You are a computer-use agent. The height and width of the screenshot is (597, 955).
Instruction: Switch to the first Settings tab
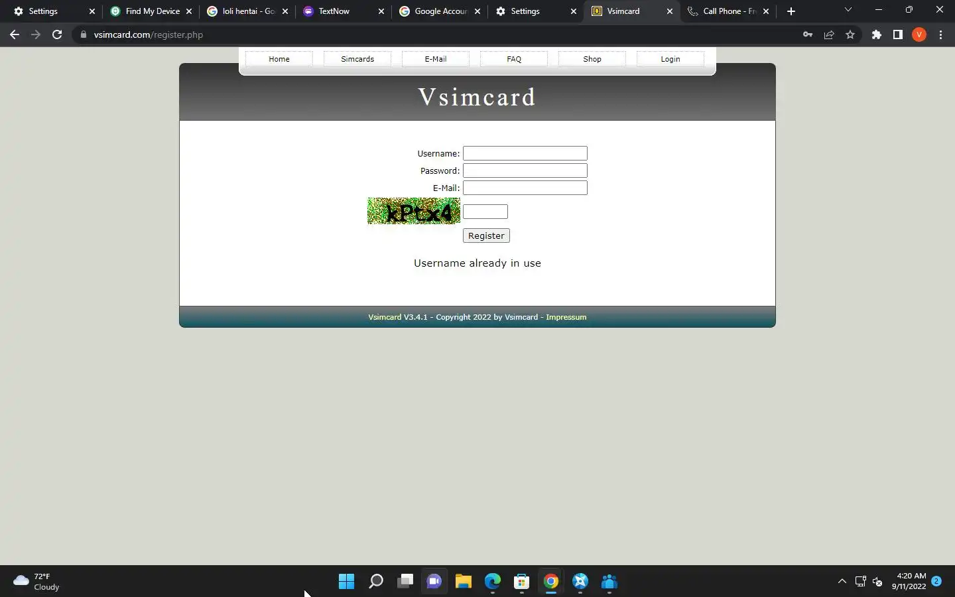(53, 11)
